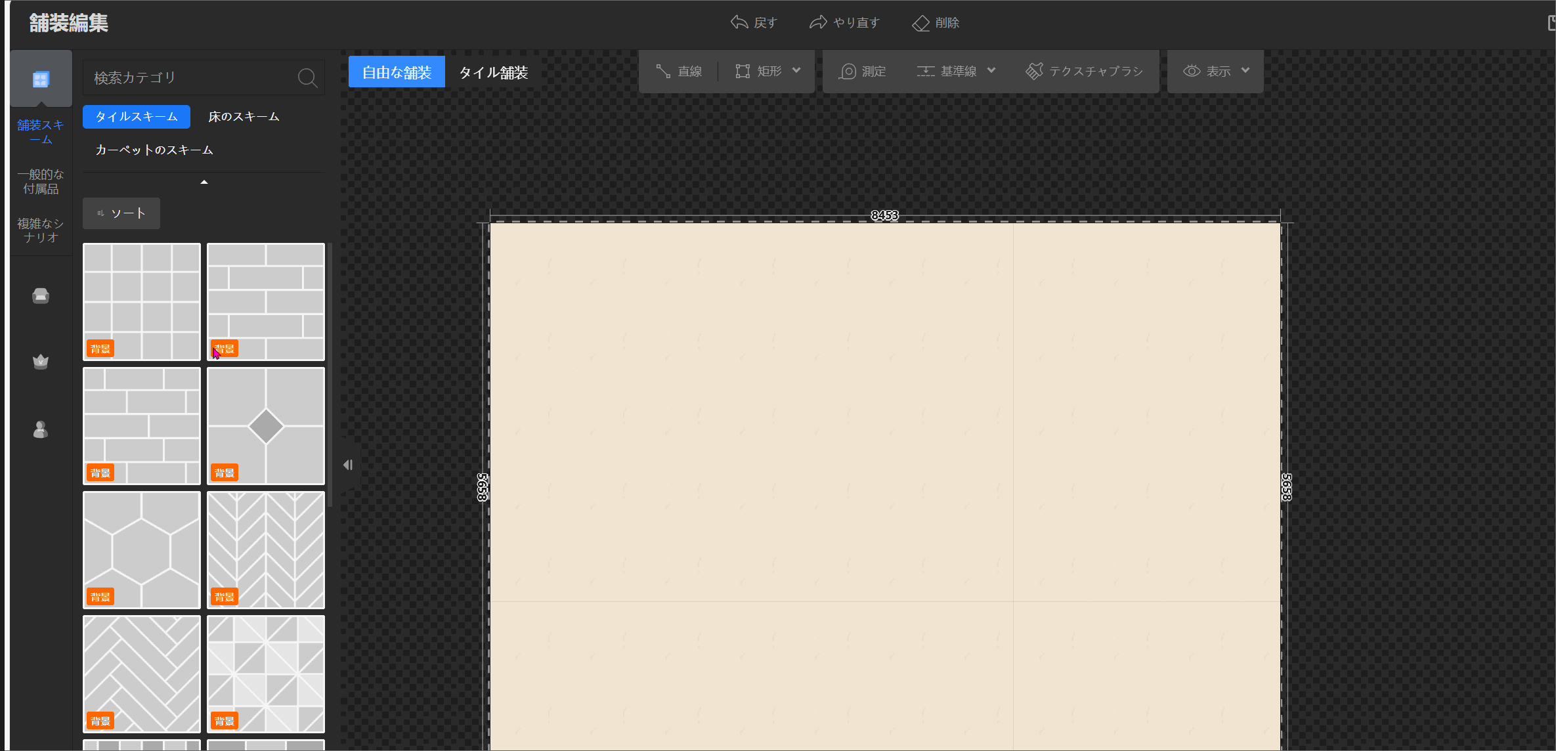1556x751 pixels.
Task: Click the right 5658 height dimension label
Action: coord(1287,487)
